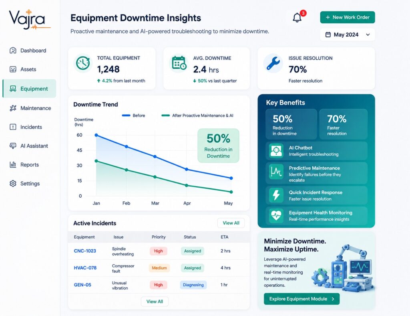The width and height of the screenshot is (410, 316).
Task: Click the Dashboard home icon
Action: [x=13, y=50]
